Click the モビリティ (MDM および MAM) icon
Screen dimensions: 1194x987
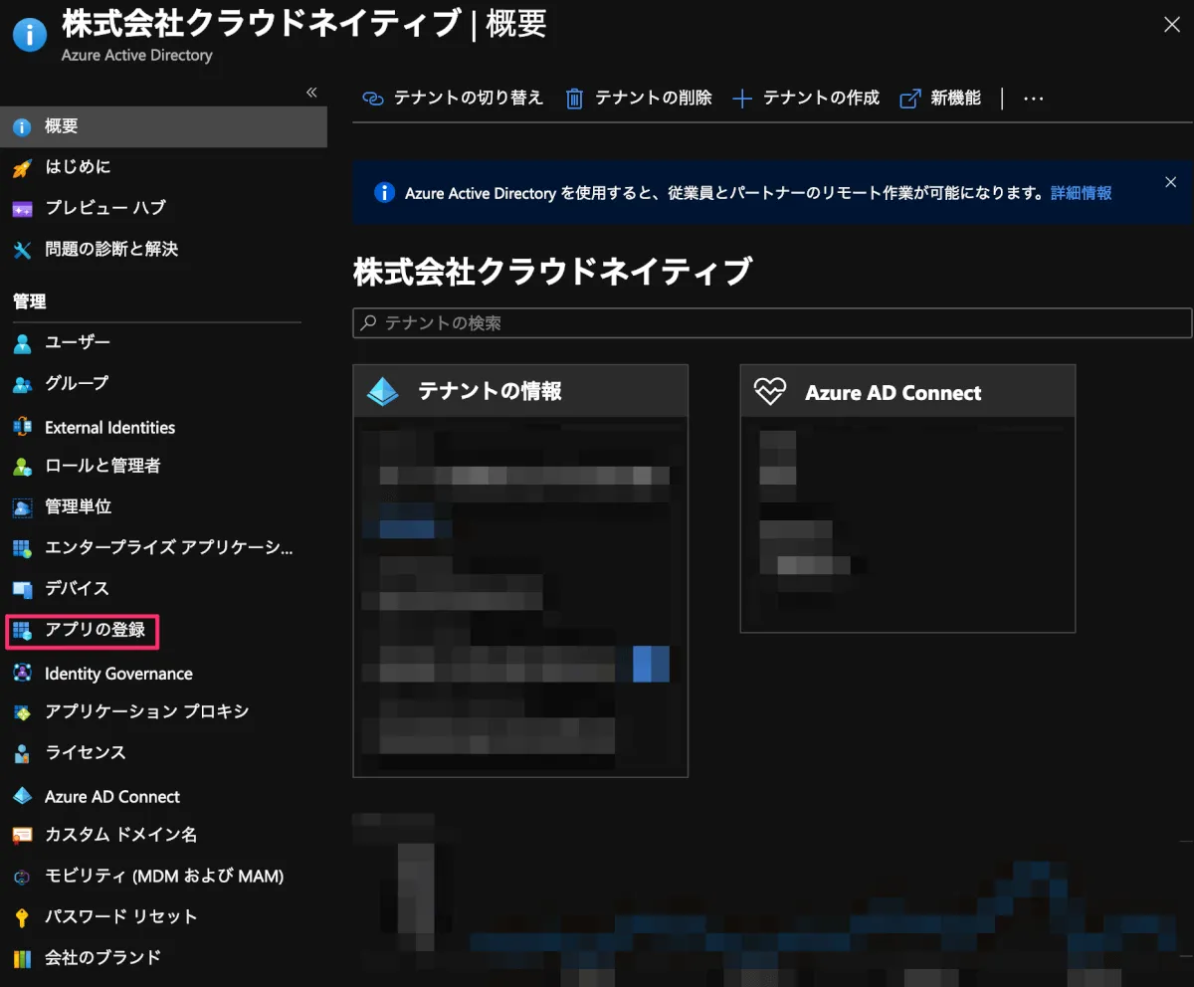click(x=22, y=877)
